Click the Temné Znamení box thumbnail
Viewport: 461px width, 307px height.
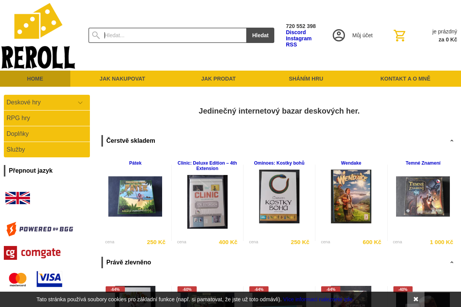[423, 196]
